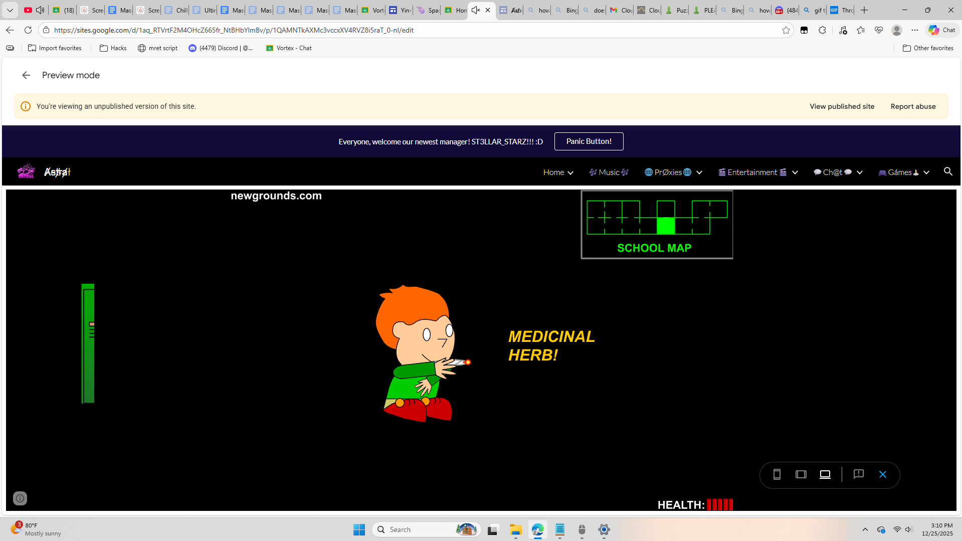Go back in browser history
Screen dimensions: 962x541
(10, 30)
